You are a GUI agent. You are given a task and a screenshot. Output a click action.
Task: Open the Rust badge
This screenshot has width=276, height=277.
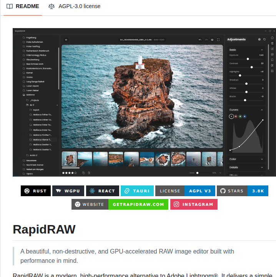(x=36, y=191)
